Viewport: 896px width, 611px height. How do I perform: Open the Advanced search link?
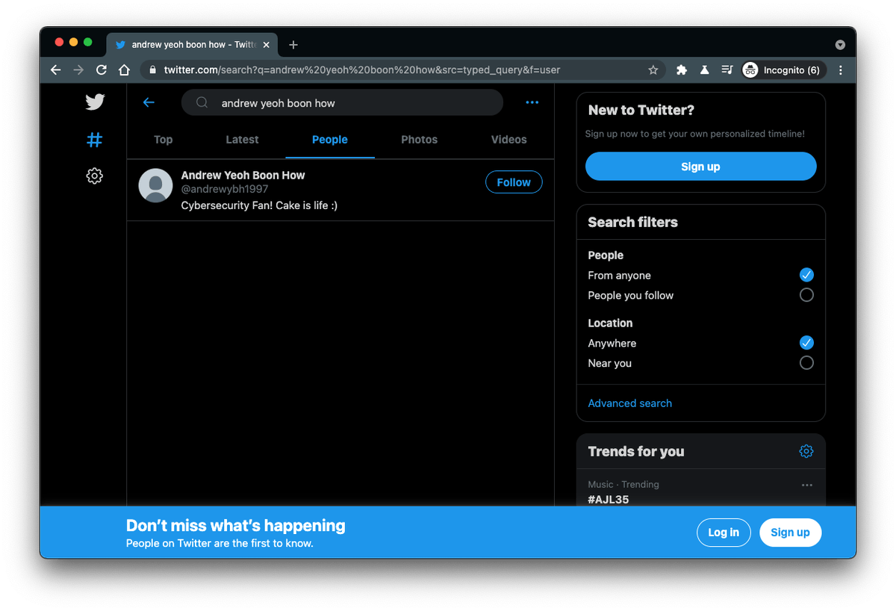tap(629, 403)
